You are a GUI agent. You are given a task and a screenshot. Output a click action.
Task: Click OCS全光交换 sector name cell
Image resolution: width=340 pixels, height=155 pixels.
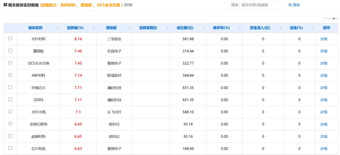[38, 63]
